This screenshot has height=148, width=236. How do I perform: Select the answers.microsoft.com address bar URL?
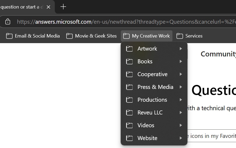(126, 22)
